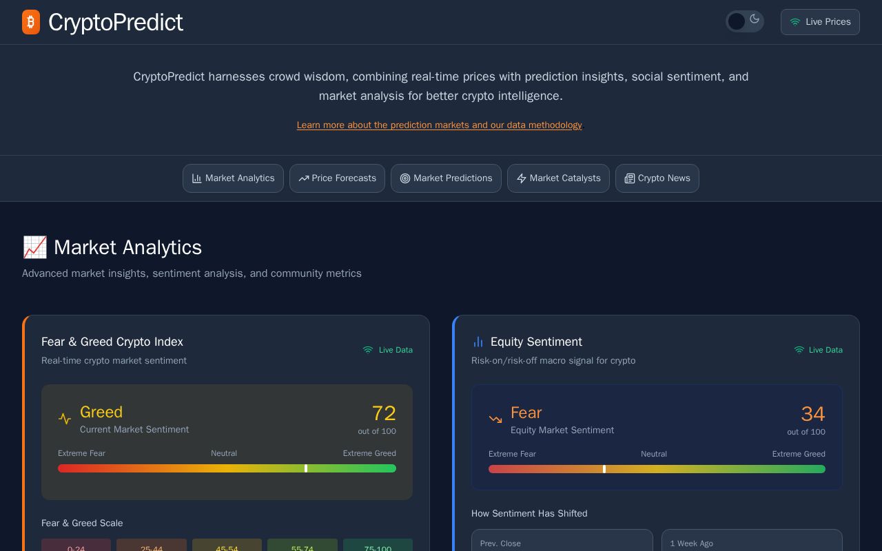Viewport: 882px width, 551px height.
Task: Open the Price Forecasts tab
Action: [337, 178]
